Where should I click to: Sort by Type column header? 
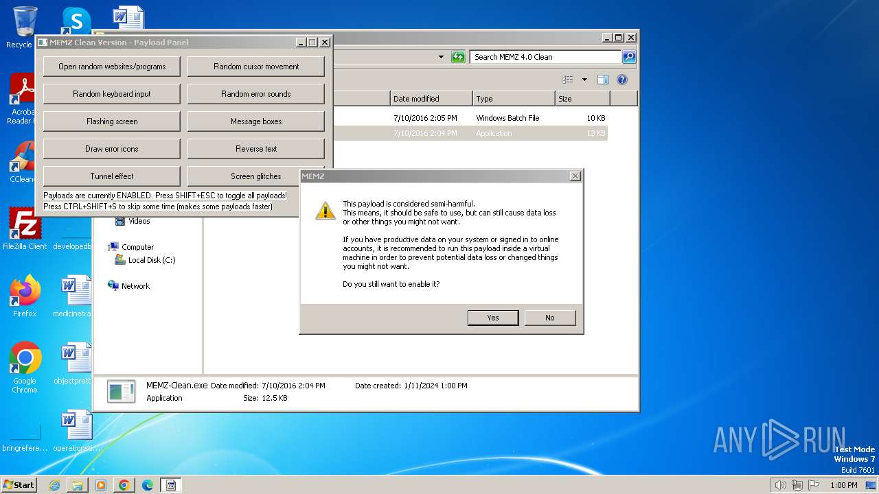tap(514, 99)
